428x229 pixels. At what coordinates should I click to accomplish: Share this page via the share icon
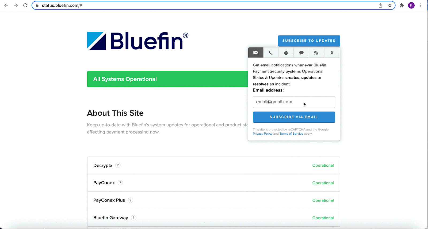coord(380,5)
